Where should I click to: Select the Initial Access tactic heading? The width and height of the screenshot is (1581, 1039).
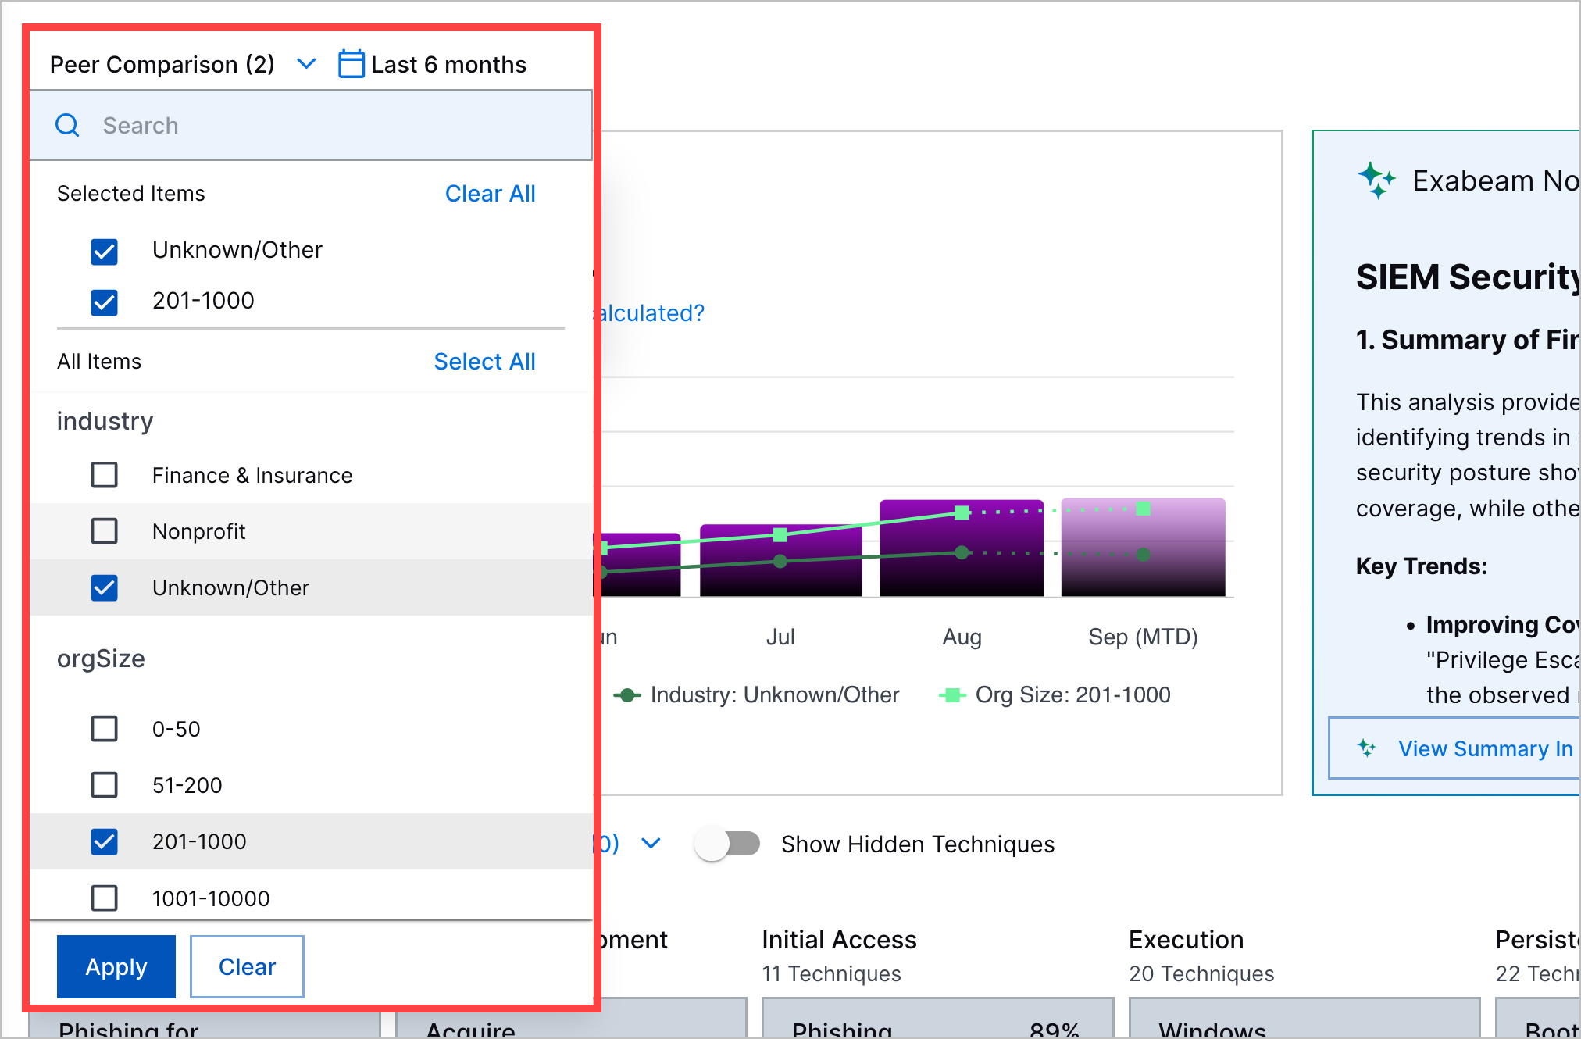pyautogui.click(x=839, y=940)
